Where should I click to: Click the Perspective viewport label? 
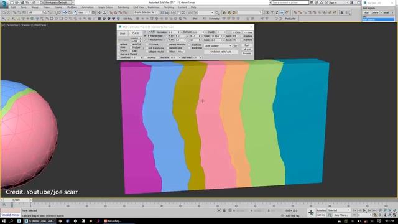(x=12, y=25)
